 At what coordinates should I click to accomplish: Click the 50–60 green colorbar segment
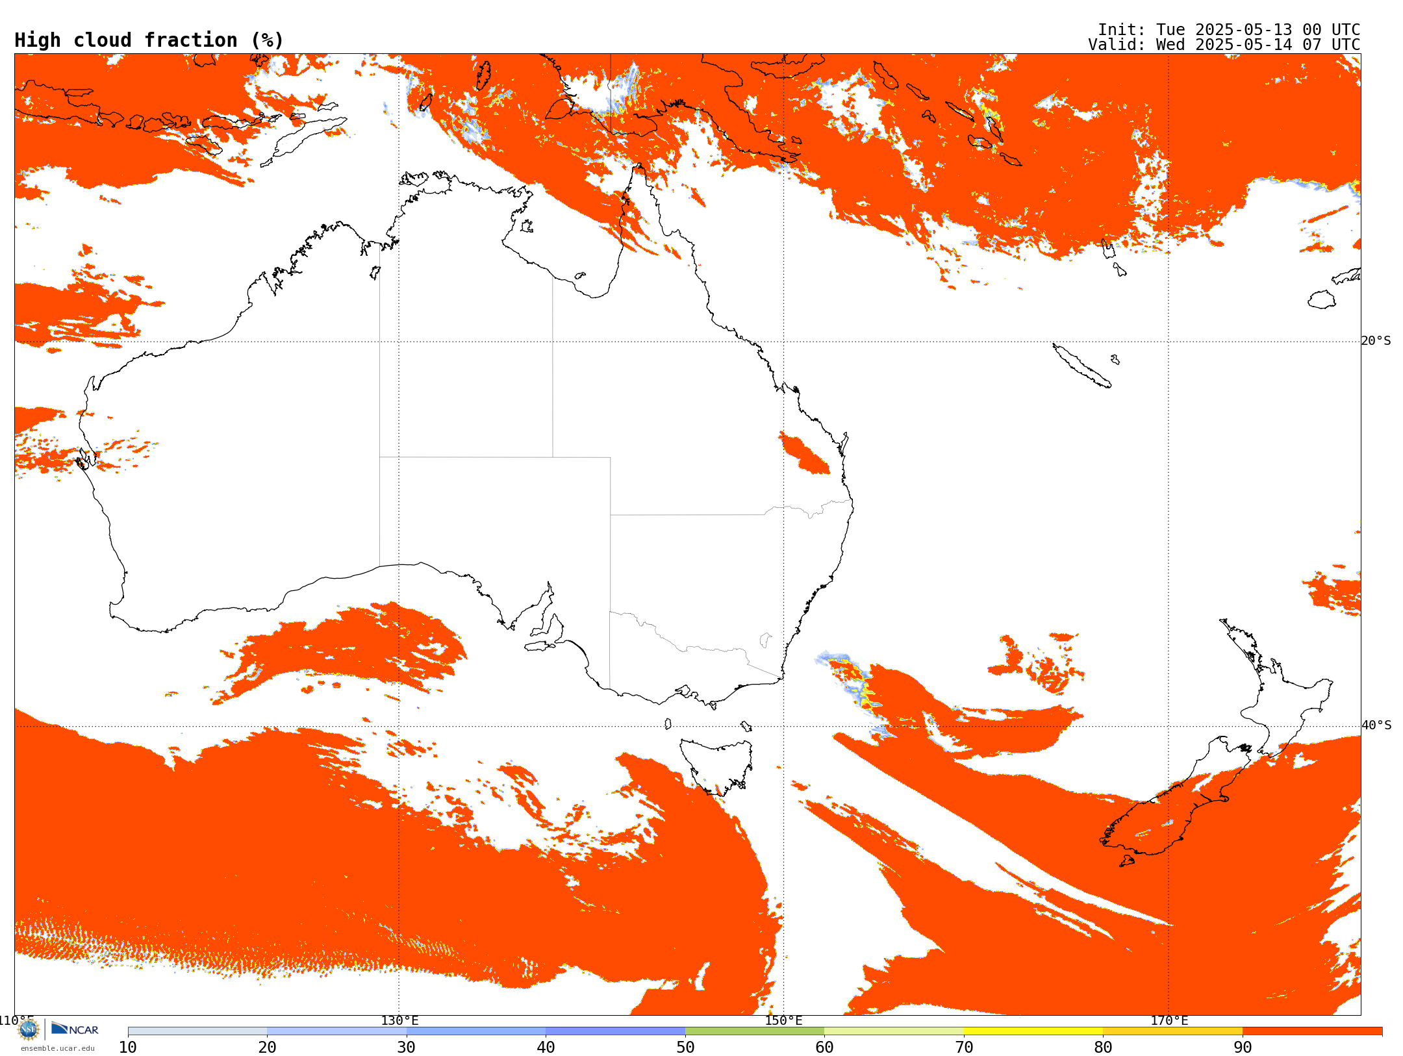[755, 1031]
